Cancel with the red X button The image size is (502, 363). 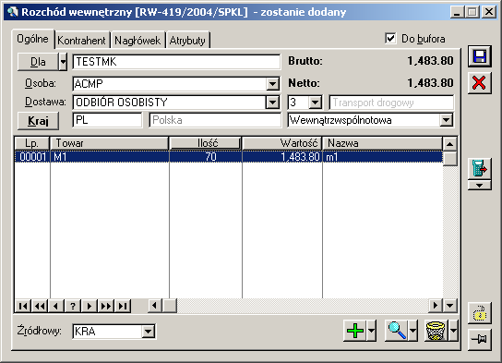pyautogui.click(x=479, y=83)
